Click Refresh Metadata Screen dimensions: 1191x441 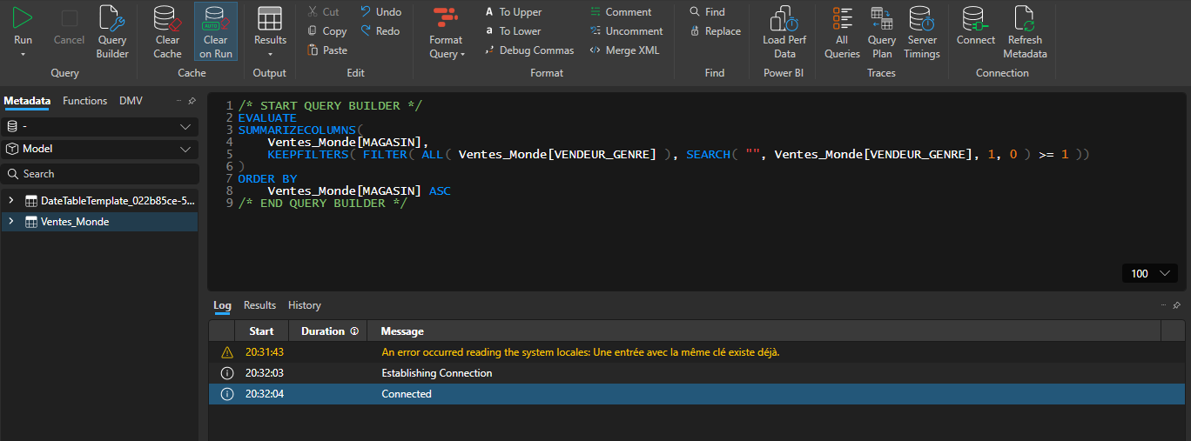pyautogui.click(x=1025, y=32)
